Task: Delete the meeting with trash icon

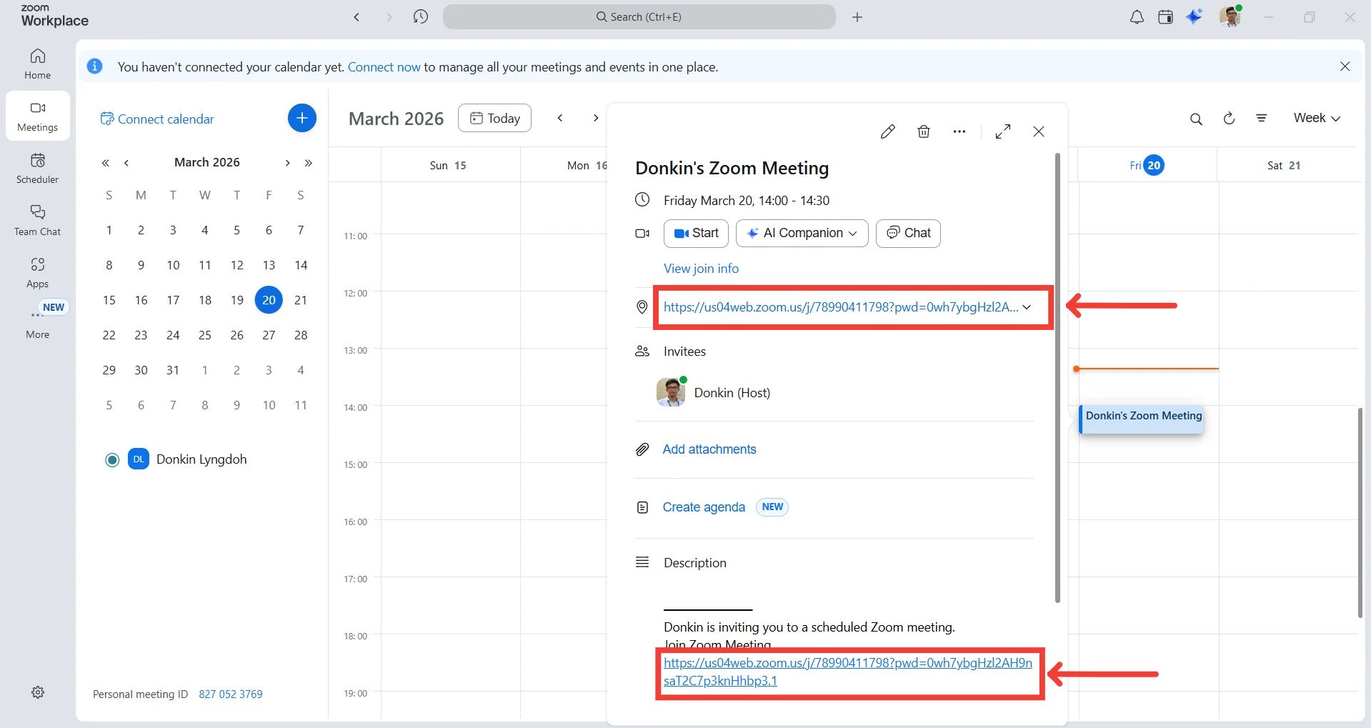Action: coord(924,131)
